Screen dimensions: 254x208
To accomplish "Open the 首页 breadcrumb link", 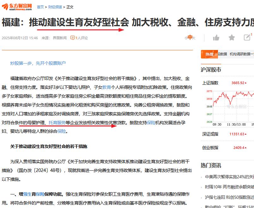I will (x=40, y=7).
